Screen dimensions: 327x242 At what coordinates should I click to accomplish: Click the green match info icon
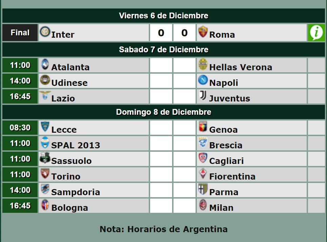(x=316, y=33)
